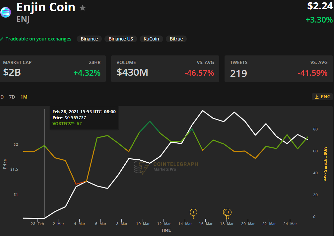
Task: Open the KuCoin exchange chip
Action: (151, 39)
